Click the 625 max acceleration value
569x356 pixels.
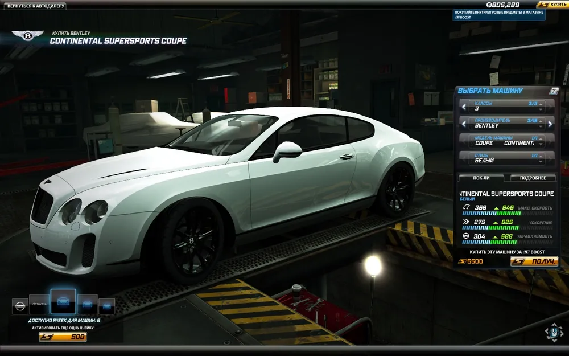507,222
